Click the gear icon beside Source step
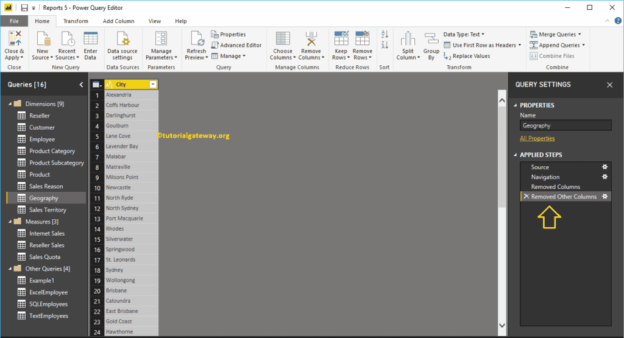Viewport: 624px width, 338px height. pyautogui.click(x=604, y=167)
